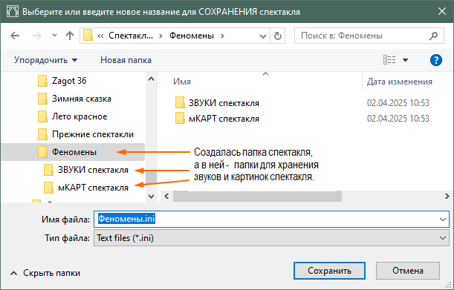
Task: Click the search magnifier icon
Action: (x=433, y=36)
